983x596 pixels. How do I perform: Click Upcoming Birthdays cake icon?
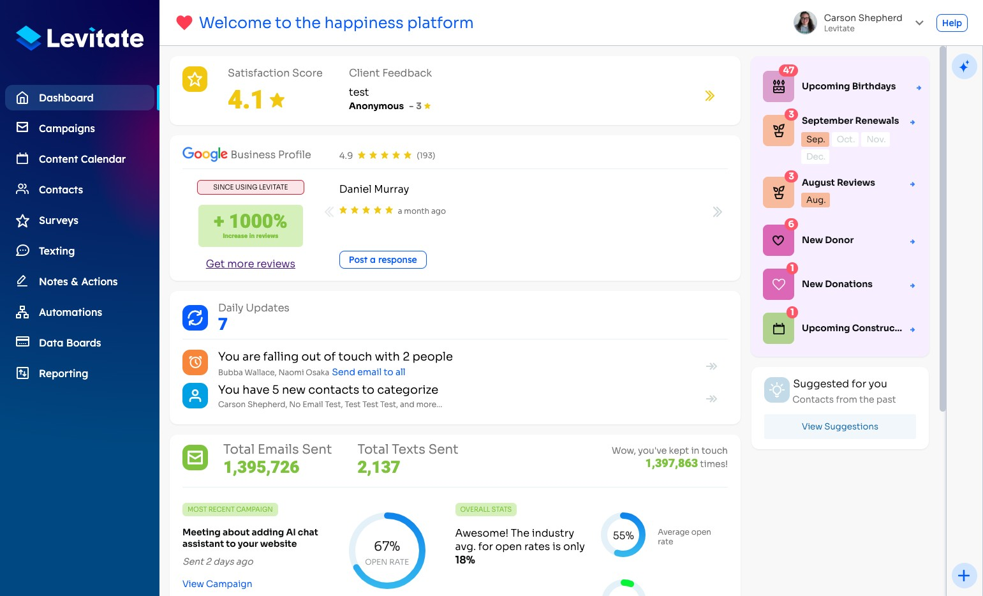779,86
